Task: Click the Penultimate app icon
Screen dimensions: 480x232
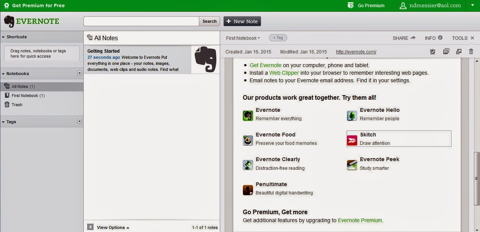Action: pyautogui.click(x=248, y=190)
